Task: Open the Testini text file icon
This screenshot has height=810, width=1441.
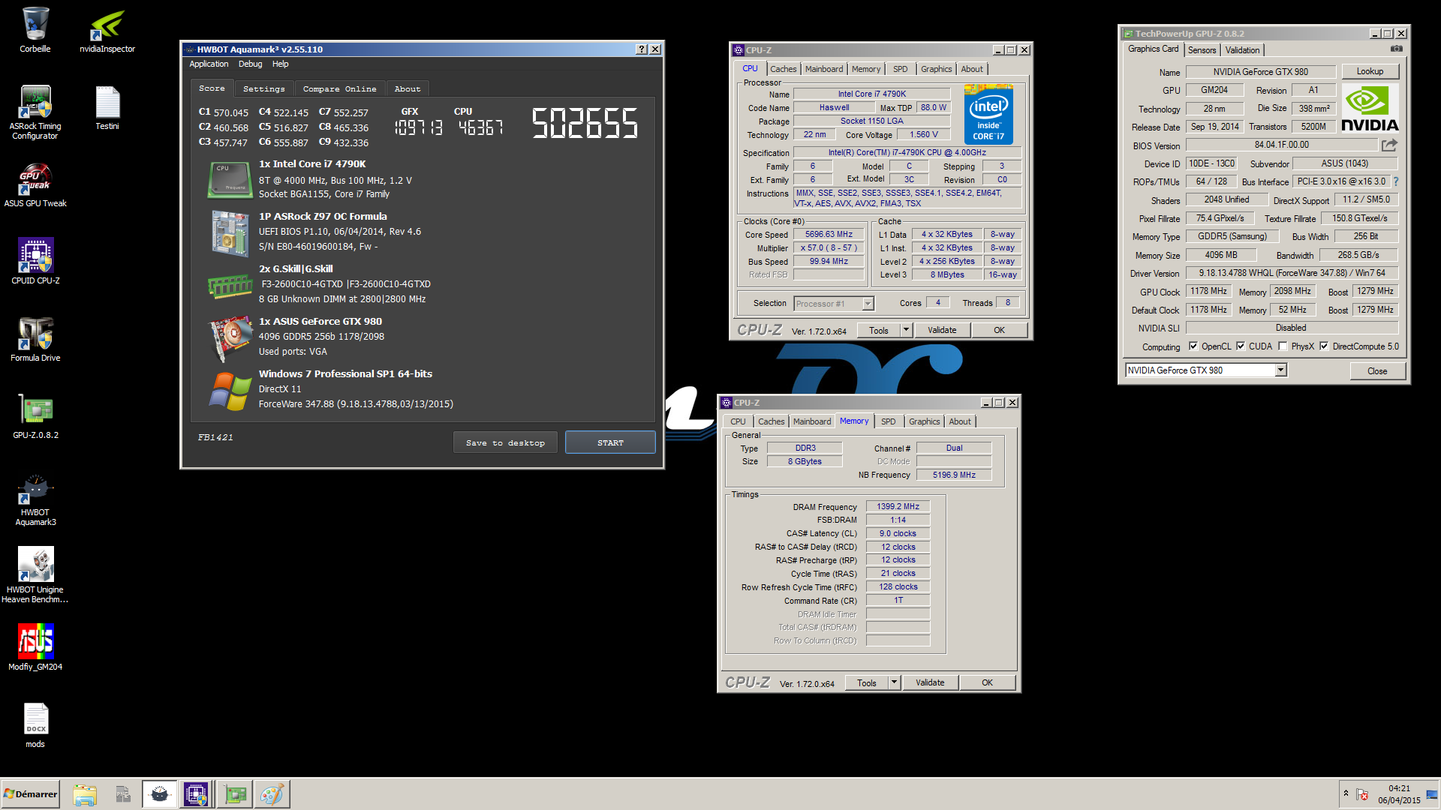Action: point(107,107)
